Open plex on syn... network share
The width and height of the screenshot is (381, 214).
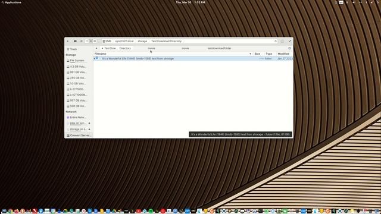(x=76, y=123)
